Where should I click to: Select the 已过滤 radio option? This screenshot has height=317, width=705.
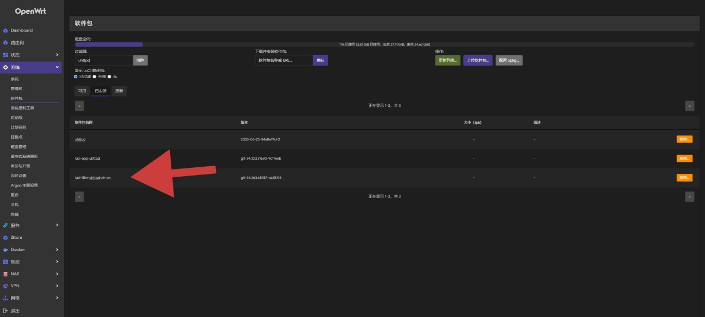tap(76, 76)
